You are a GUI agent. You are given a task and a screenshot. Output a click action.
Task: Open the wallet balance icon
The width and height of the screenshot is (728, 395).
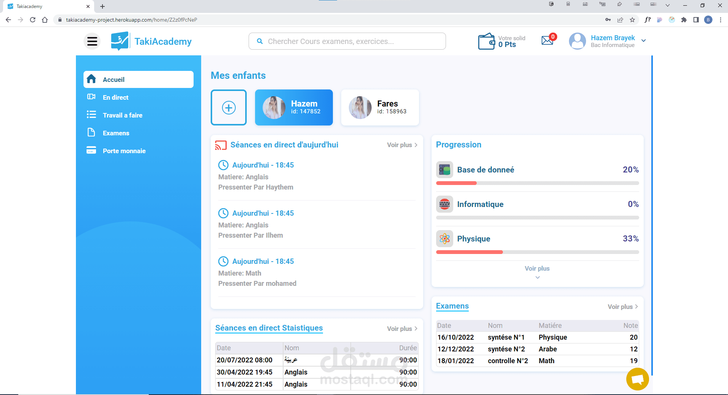[x=486, y=41]
